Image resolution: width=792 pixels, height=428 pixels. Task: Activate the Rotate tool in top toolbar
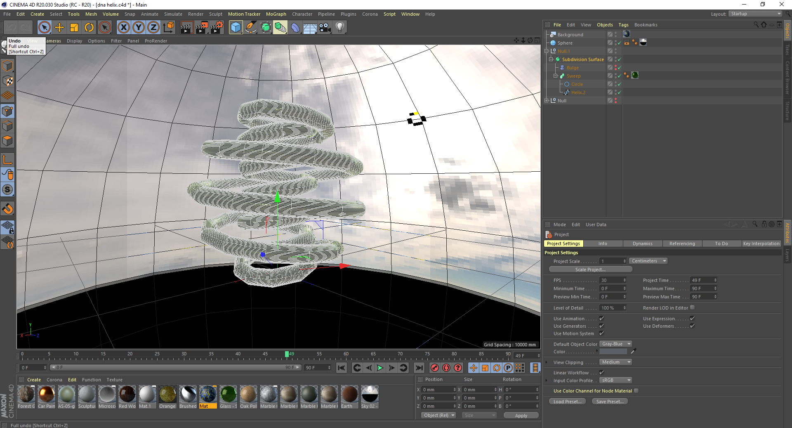click(89, 28)
